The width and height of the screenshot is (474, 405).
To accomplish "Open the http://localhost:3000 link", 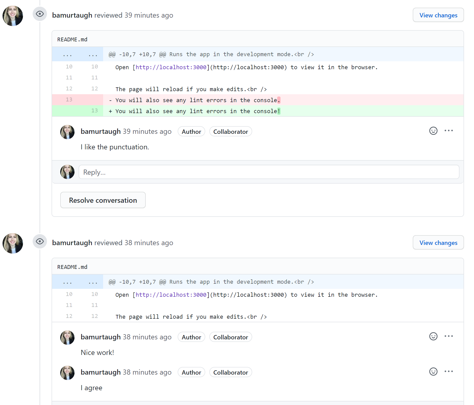I will coord(171,67).
